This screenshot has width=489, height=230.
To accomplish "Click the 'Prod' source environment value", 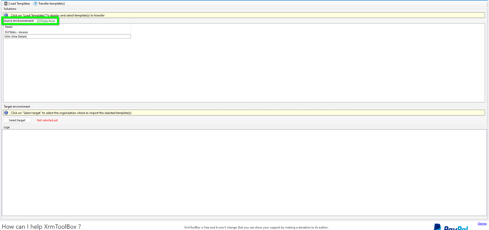I will tap(52, 21).
